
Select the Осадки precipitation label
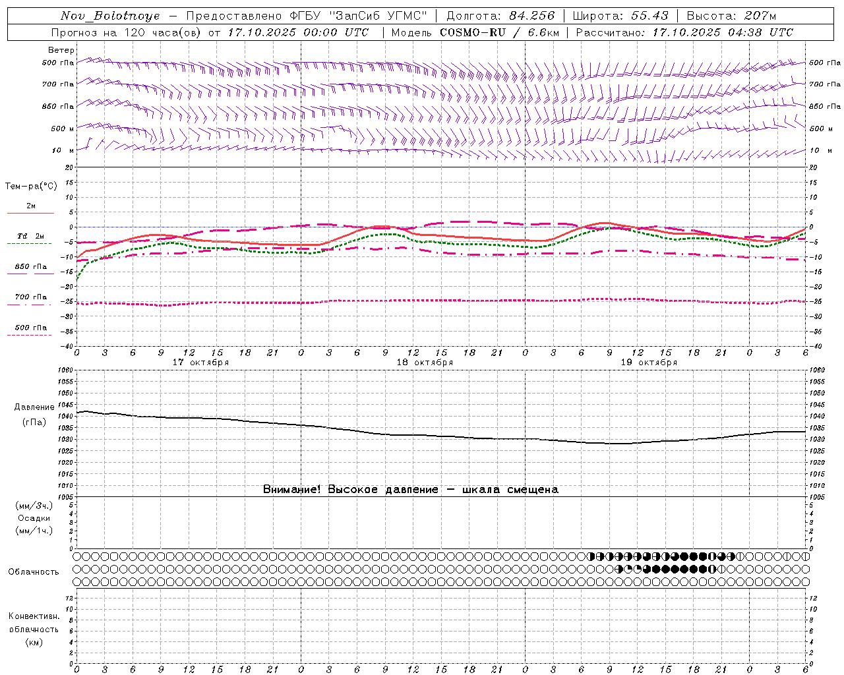tap(34, 518)
